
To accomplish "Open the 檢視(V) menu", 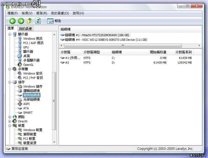I will click(x=27, y=13).
